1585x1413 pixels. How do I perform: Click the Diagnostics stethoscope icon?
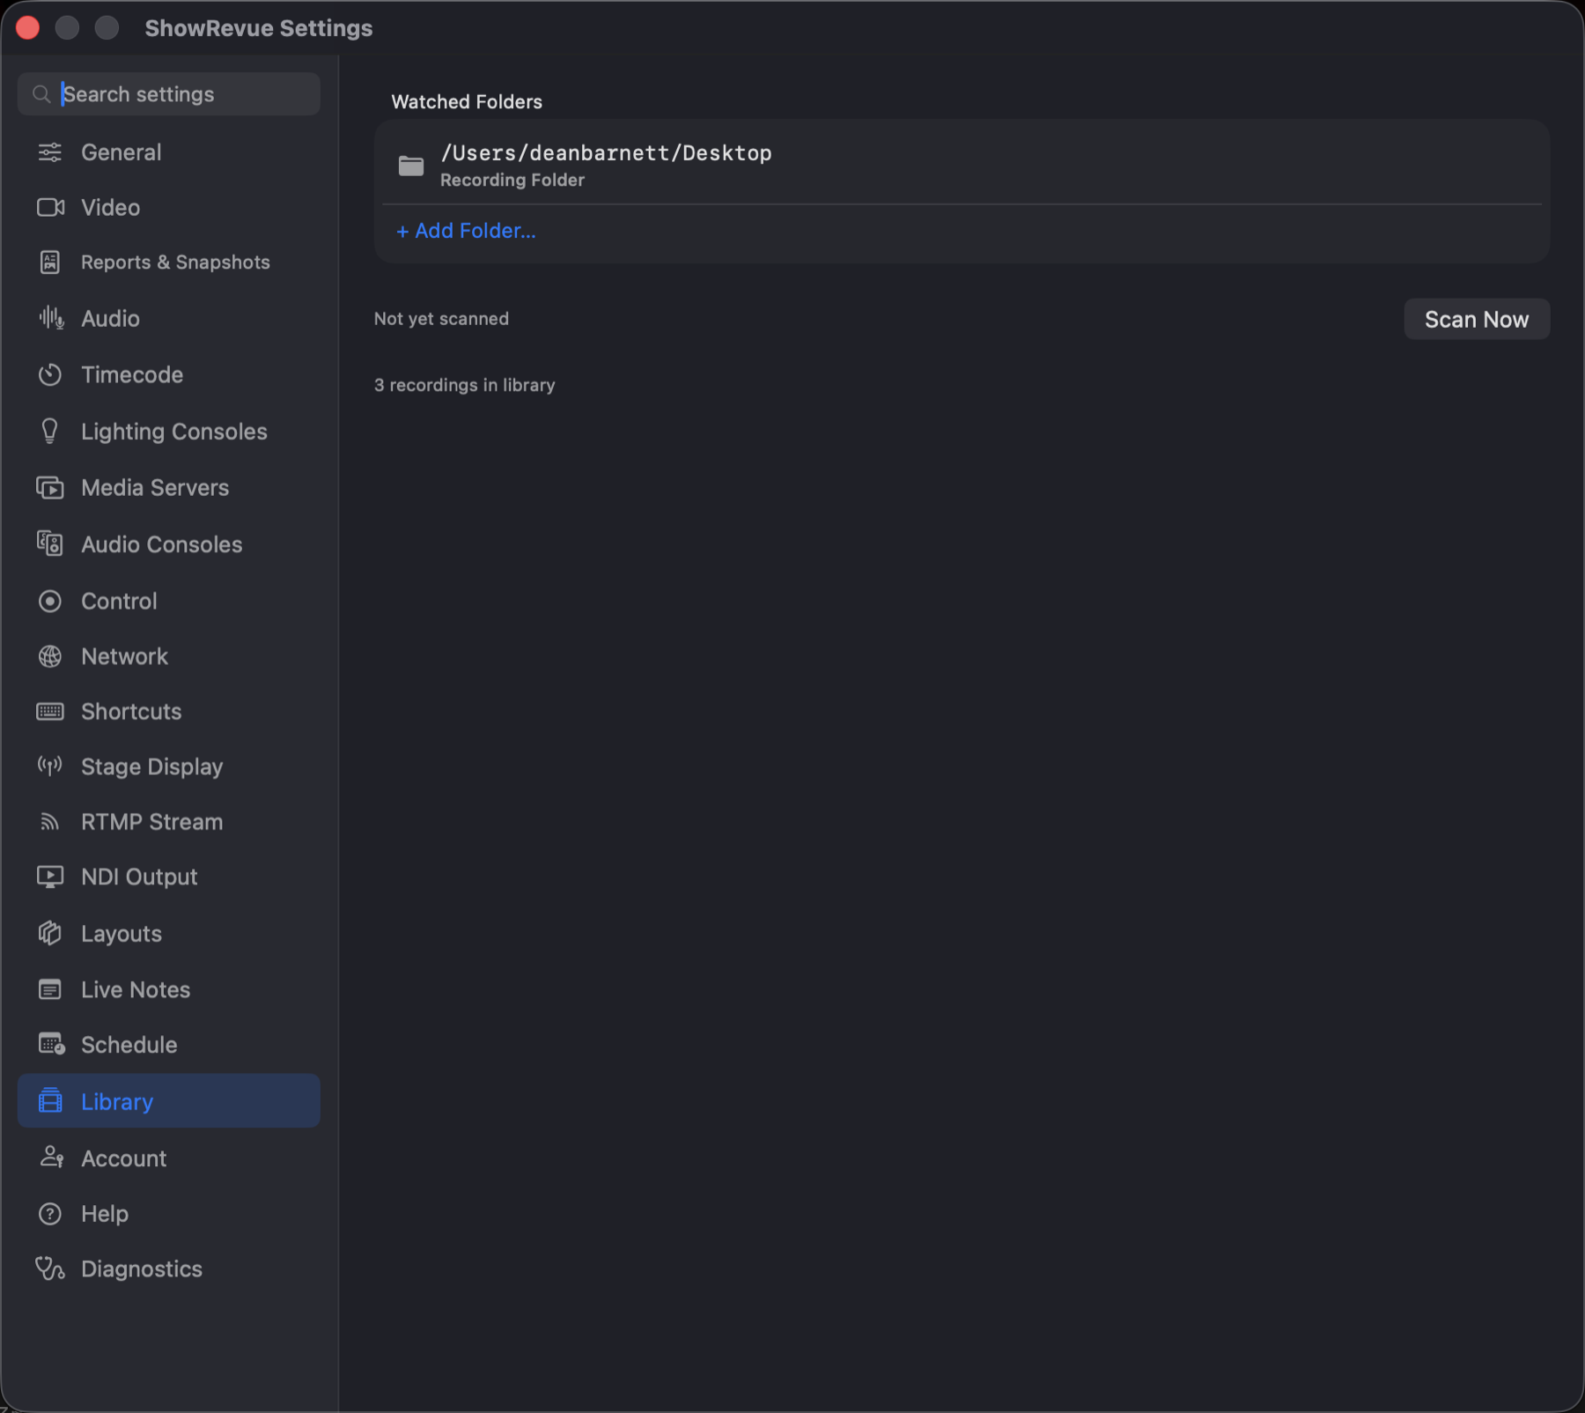coord(50,1269)
